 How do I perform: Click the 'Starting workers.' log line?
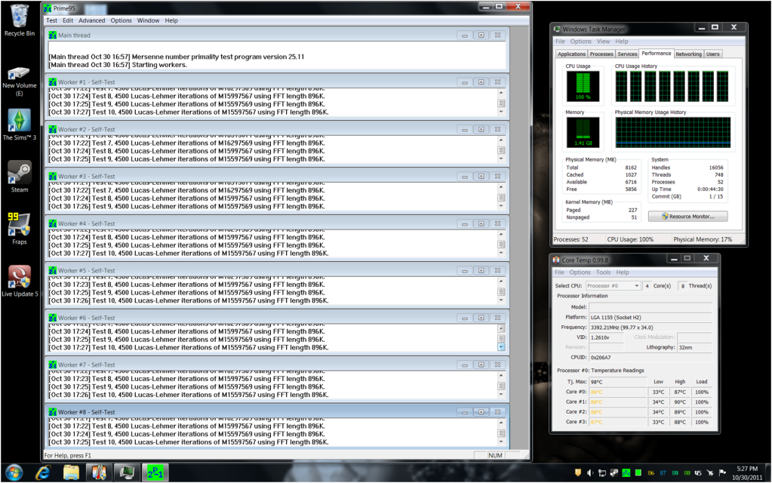click(118, 65)
